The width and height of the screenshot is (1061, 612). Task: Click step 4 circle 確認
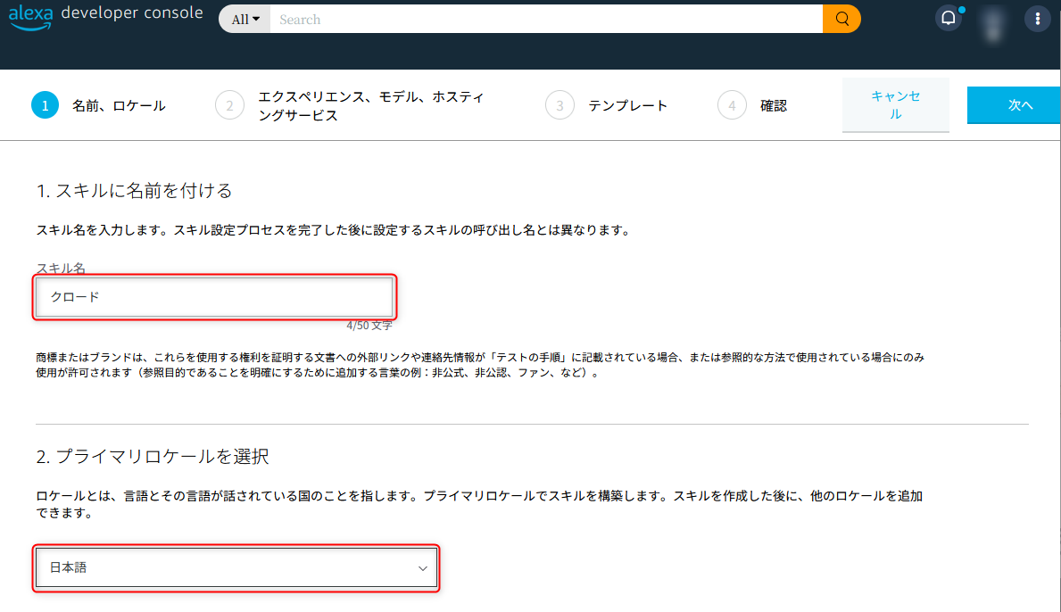tap(732, 104)
